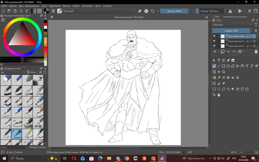
Task: Switch to 'Параметры инструмента' tab
Action: click(235, 17)
